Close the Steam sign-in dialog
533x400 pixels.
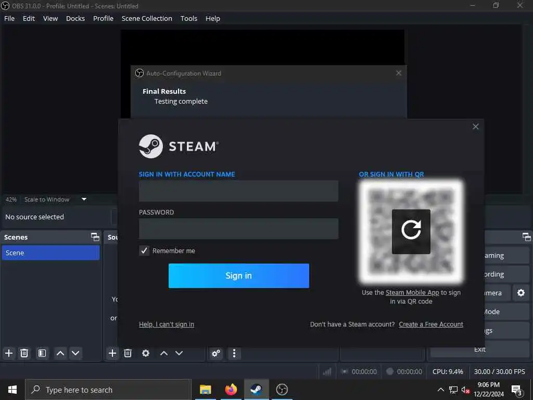point(476,127)
